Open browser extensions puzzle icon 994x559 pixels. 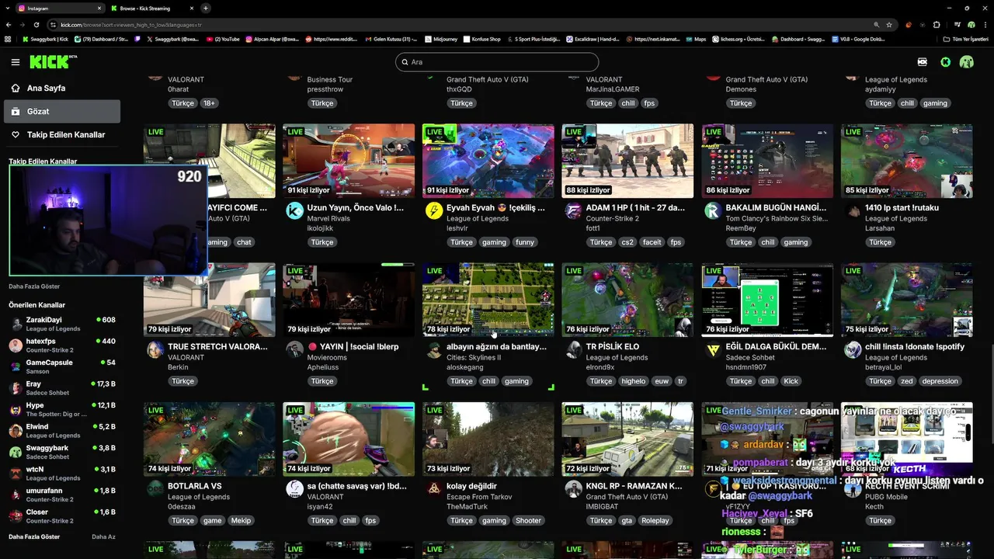coord(937,25)
